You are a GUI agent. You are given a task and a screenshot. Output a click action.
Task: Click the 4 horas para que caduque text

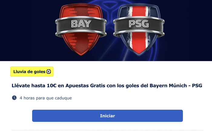(x=46, y=98)
